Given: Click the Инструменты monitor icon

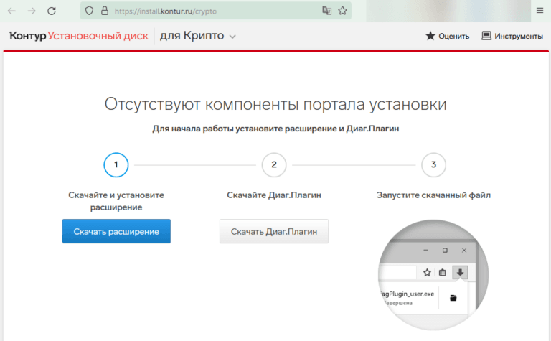Looking at the screenshot, I should 486,36.
